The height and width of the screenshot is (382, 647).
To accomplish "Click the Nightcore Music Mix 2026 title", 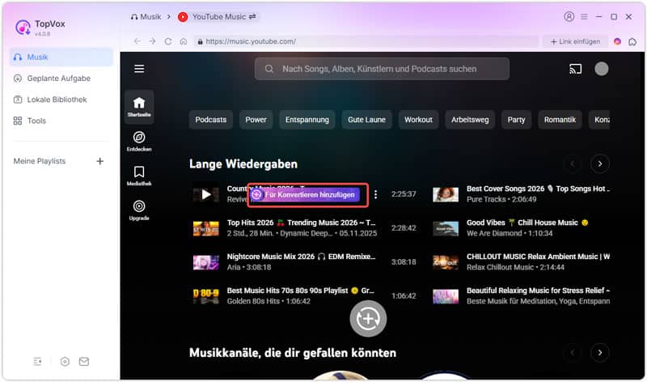I will click(x=301, y=257).
